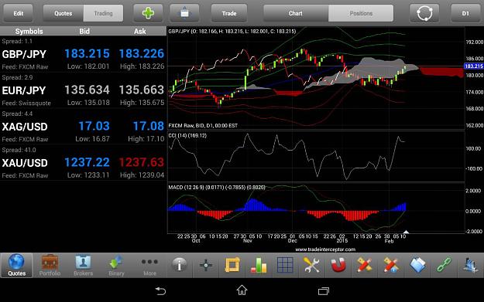Tap the blue folder templates icon
Screen dimensions: 484x302
(x=417, y=265)
